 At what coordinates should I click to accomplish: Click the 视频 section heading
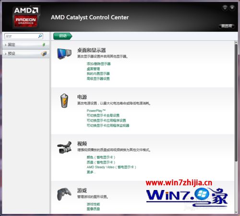point(82,143)
